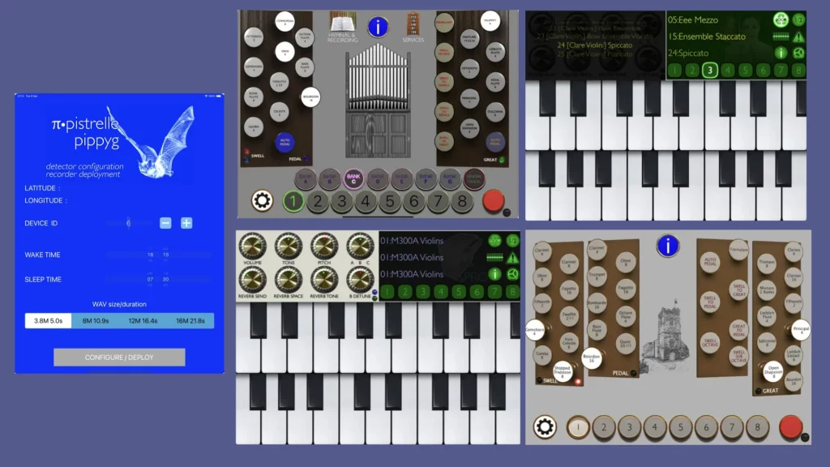Decrease Device ID with the minus button
Image resolution: width=830 pixels, height=467 pixels.
pyautogui.click(x=165, y=223)
